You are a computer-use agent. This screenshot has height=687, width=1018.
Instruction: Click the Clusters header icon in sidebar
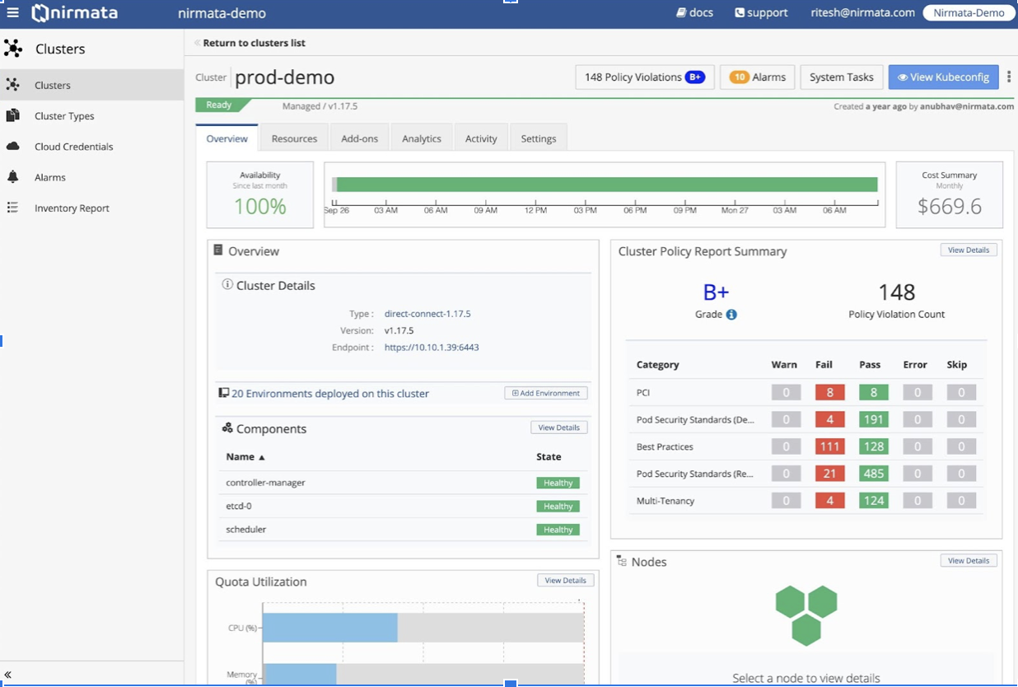click(x=13, y=49)
